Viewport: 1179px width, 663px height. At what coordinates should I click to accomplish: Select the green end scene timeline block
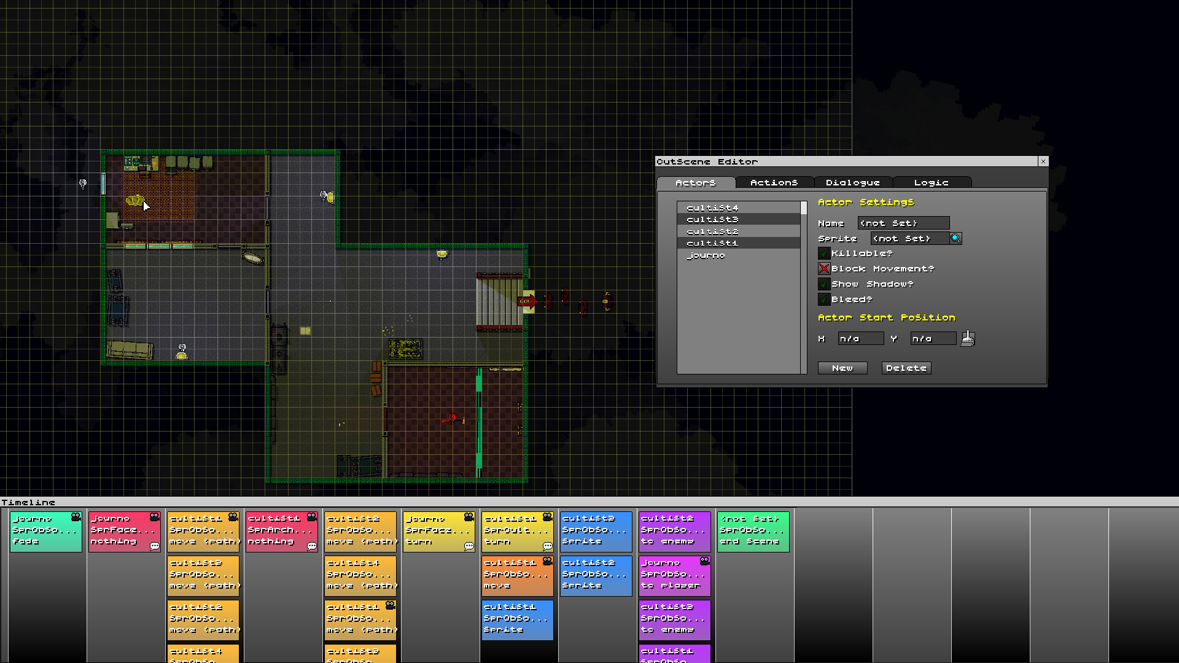click(x=753, y=531)
